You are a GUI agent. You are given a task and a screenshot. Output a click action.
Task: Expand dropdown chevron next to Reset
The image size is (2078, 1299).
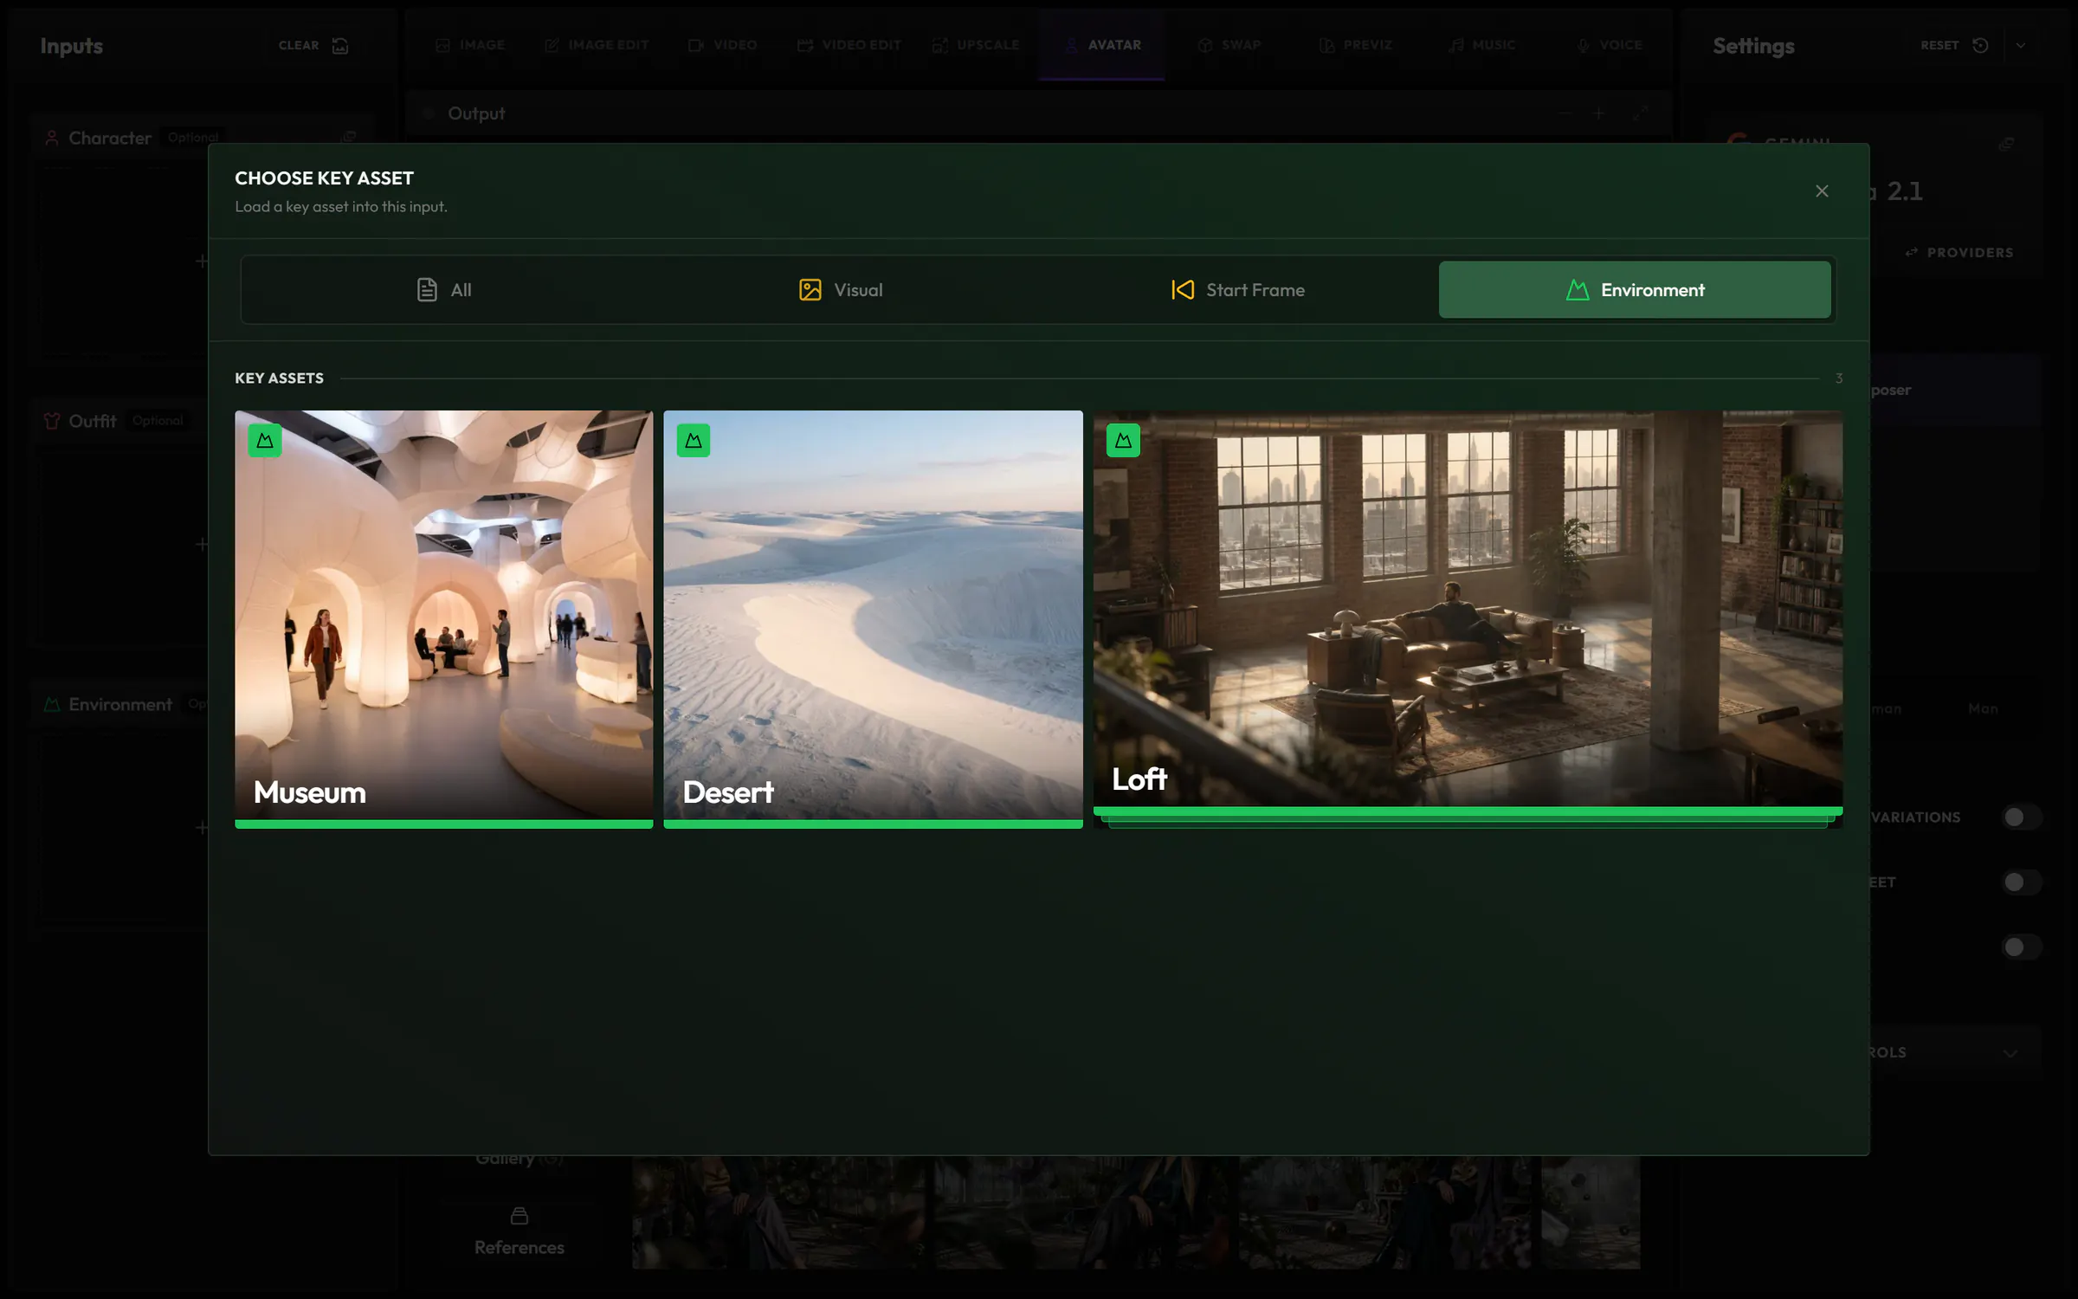pyautogui.click(x=2020, y=45)
